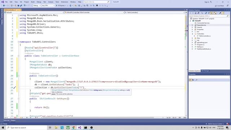Toggle the bookmark icon in toolbar

[x=97, y=6]
